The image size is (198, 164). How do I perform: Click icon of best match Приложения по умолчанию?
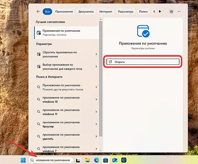tap(39, 33)
